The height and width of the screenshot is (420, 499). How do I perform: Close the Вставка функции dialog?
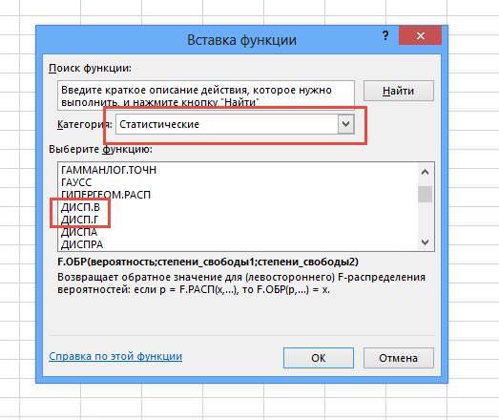click(420, 35)
